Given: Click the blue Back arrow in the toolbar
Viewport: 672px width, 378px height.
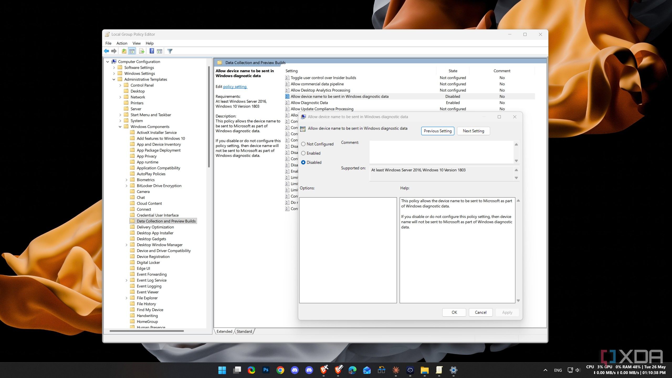Looking at the screenshot, I should (106, 51).
